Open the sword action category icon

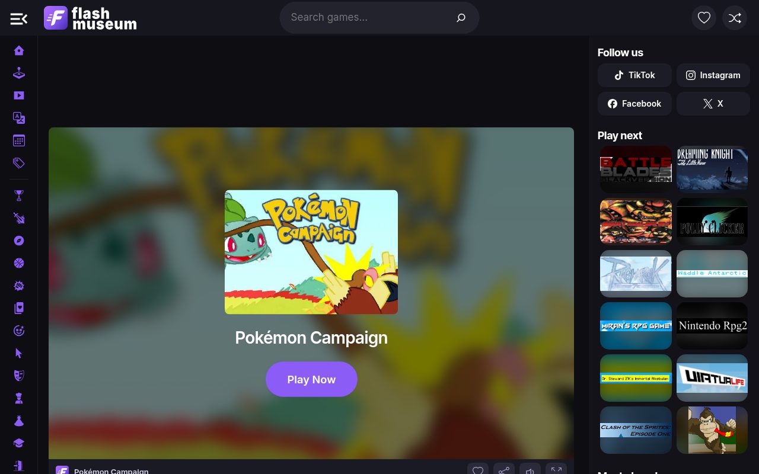[x=19, y=218]
